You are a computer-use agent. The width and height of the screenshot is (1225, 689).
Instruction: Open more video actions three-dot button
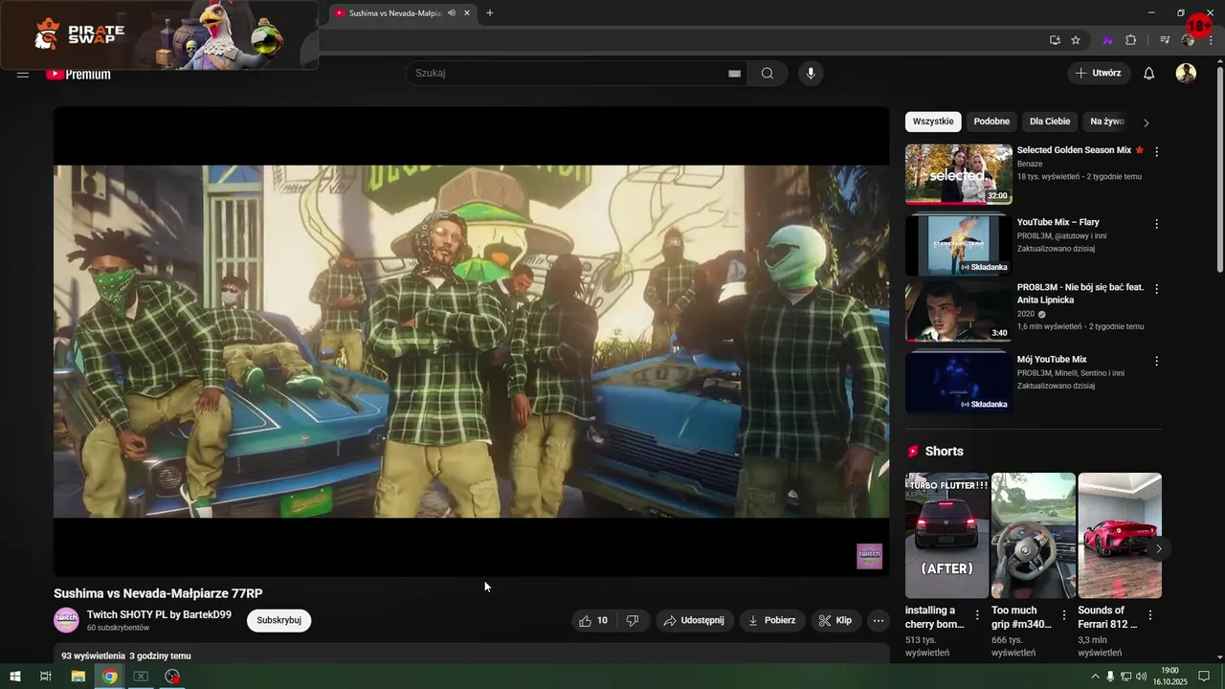879,620
